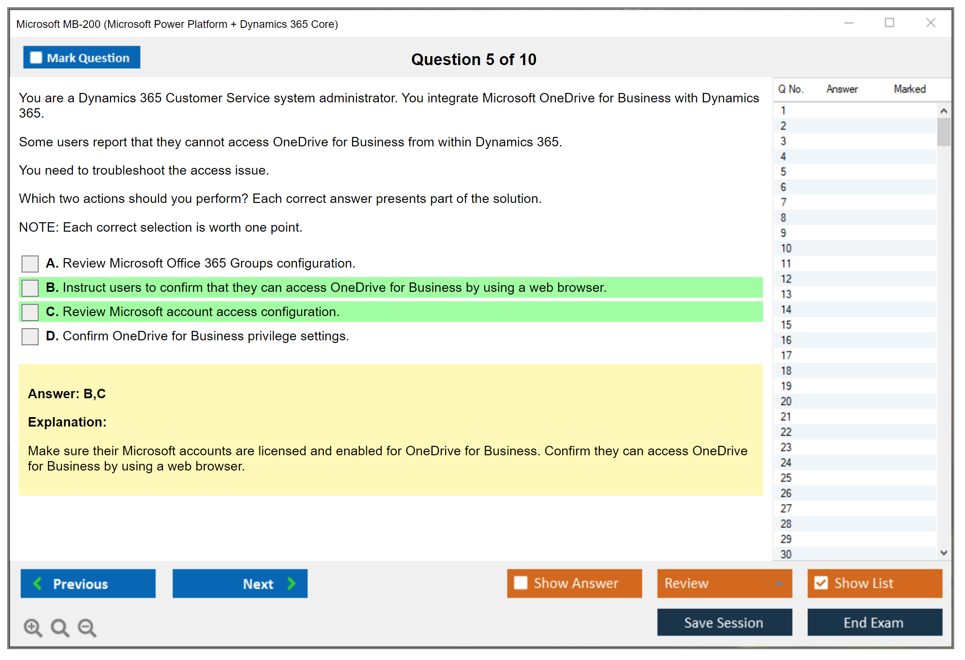
Task: Maximize the exam window
Action: point(889,23)
